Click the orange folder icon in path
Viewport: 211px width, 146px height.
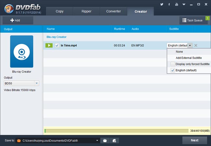coord(19,140)
